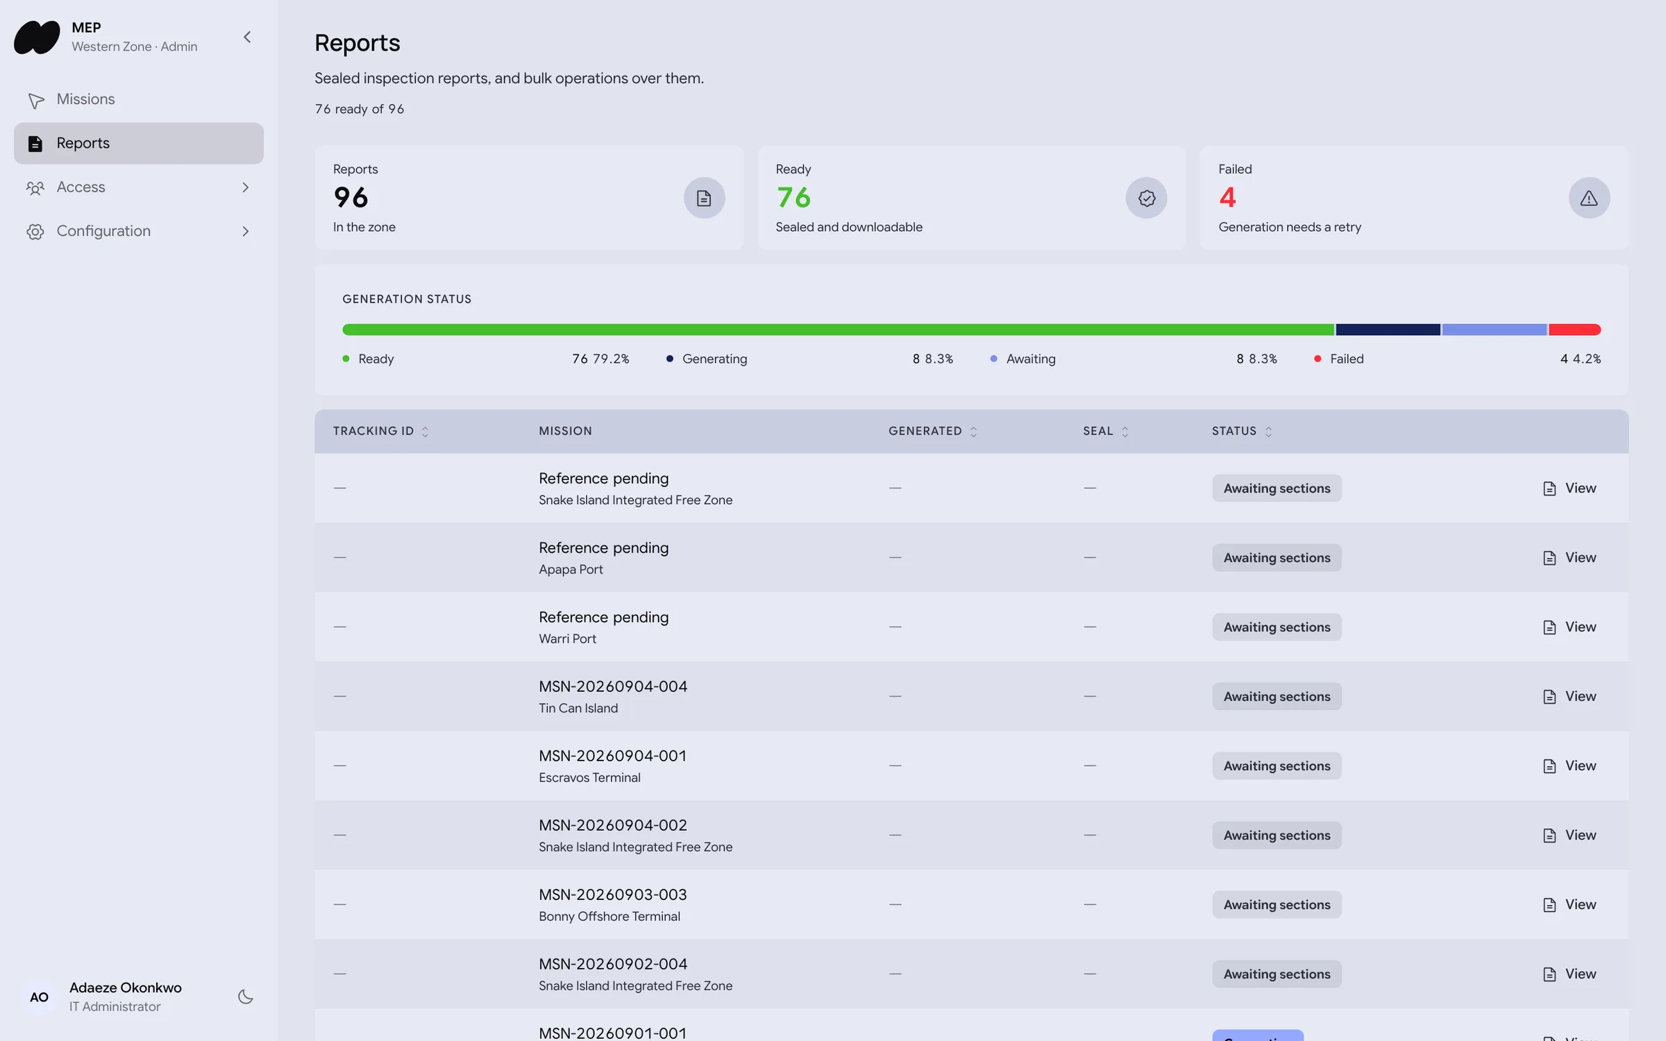View the Apapa Port report

(1569, 557)
